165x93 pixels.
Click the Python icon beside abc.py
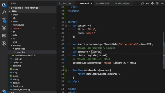[x=11, y=79]
